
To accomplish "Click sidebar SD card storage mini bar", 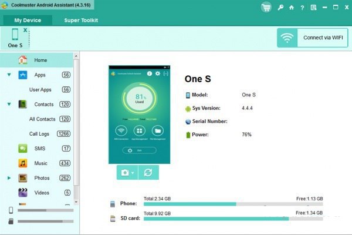I will [x=46, y=221].
